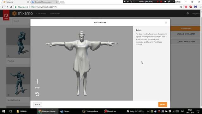Click the Task View icon on taskbar
This screenshot has height=114, width=202.
(11, 111)
